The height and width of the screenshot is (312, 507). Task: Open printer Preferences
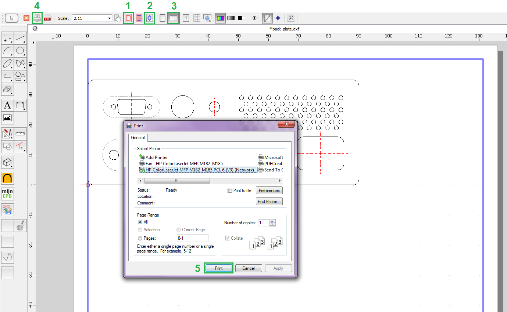coord(269,191)
